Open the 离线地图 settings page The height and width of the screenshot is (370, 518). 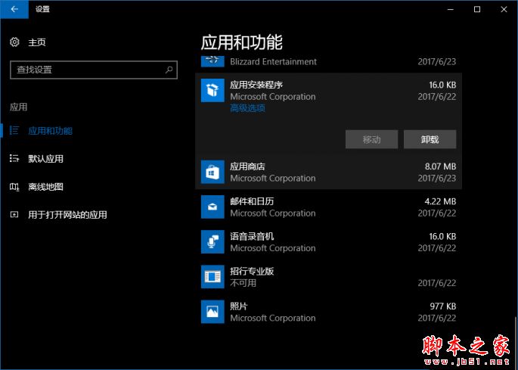[45, 187]
